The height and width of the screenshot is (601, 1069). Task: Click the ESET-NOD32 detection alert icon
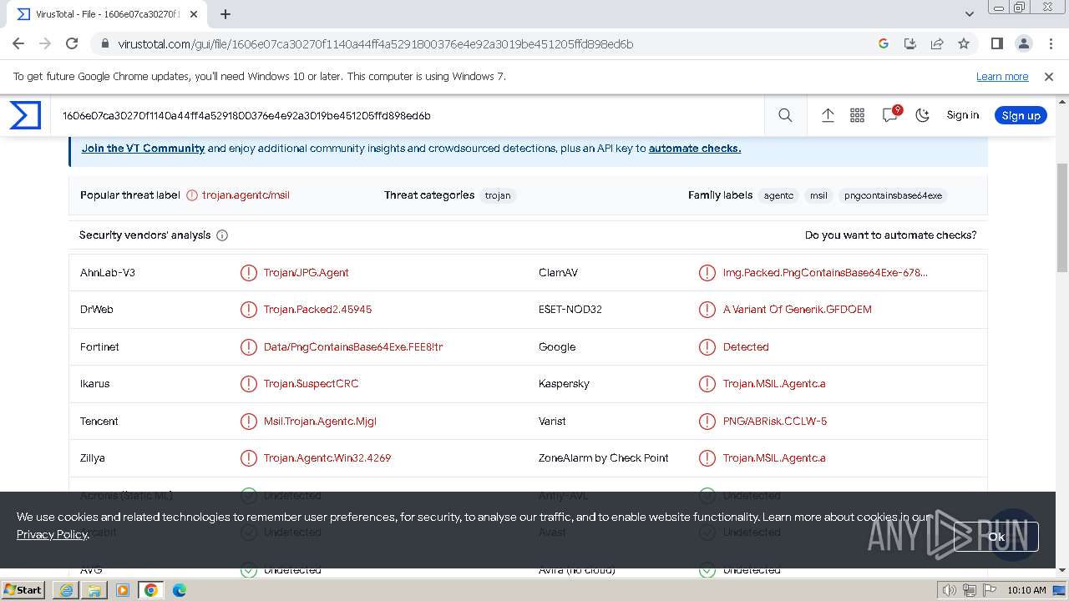(x=707, y=310)
